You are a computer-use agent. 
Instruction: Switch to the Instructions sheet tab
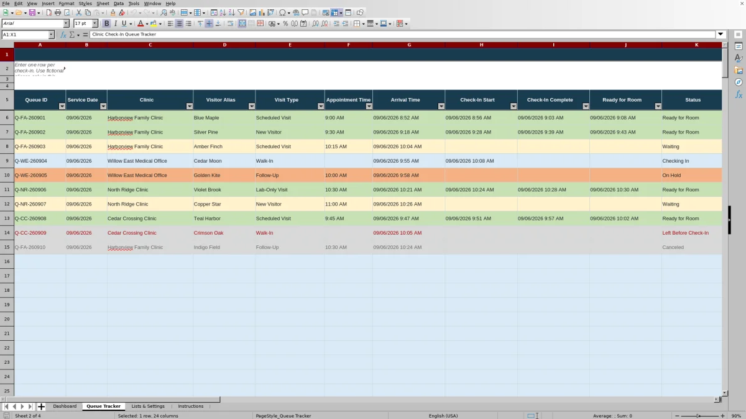(x=191, y=407)
